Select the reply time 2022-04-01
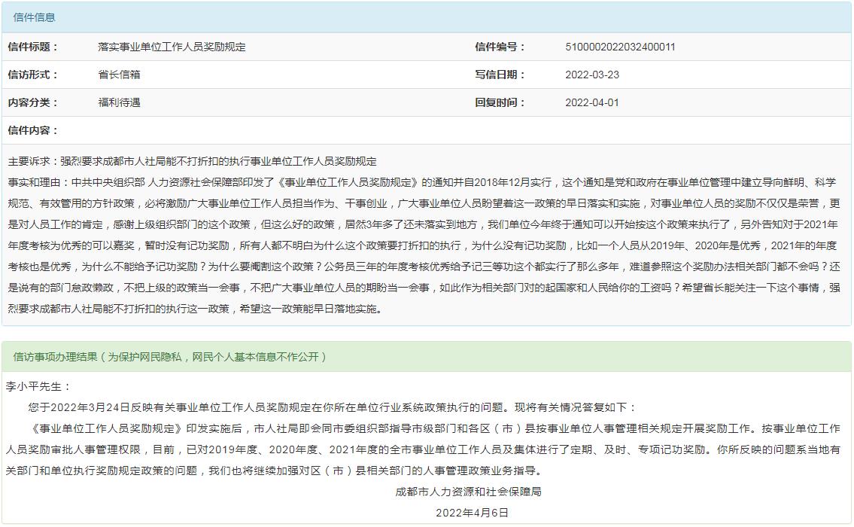 tap(592, 102)
